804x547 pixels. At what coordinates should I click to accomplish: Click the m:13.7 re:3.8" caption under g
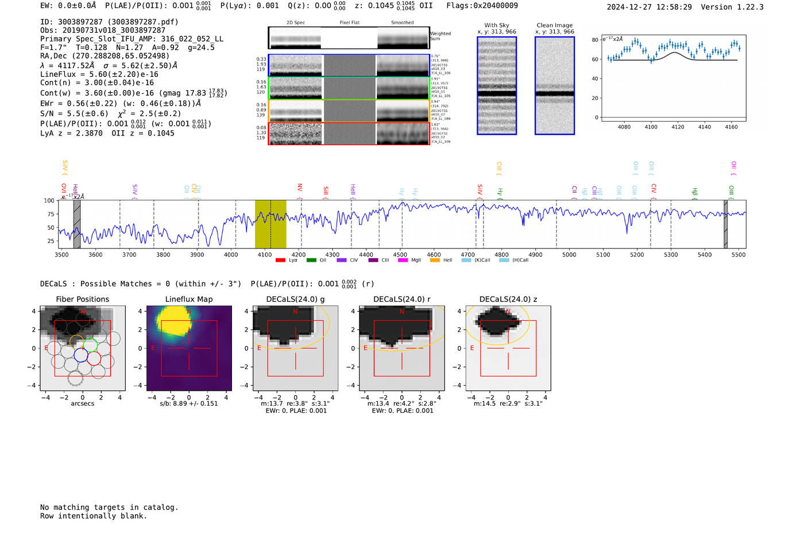[x=295, y=404]
